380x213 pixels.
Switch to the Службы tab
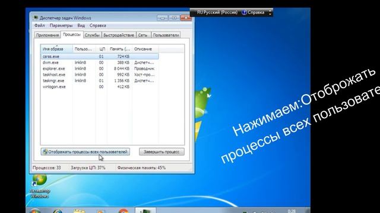(x=92, y=35)
